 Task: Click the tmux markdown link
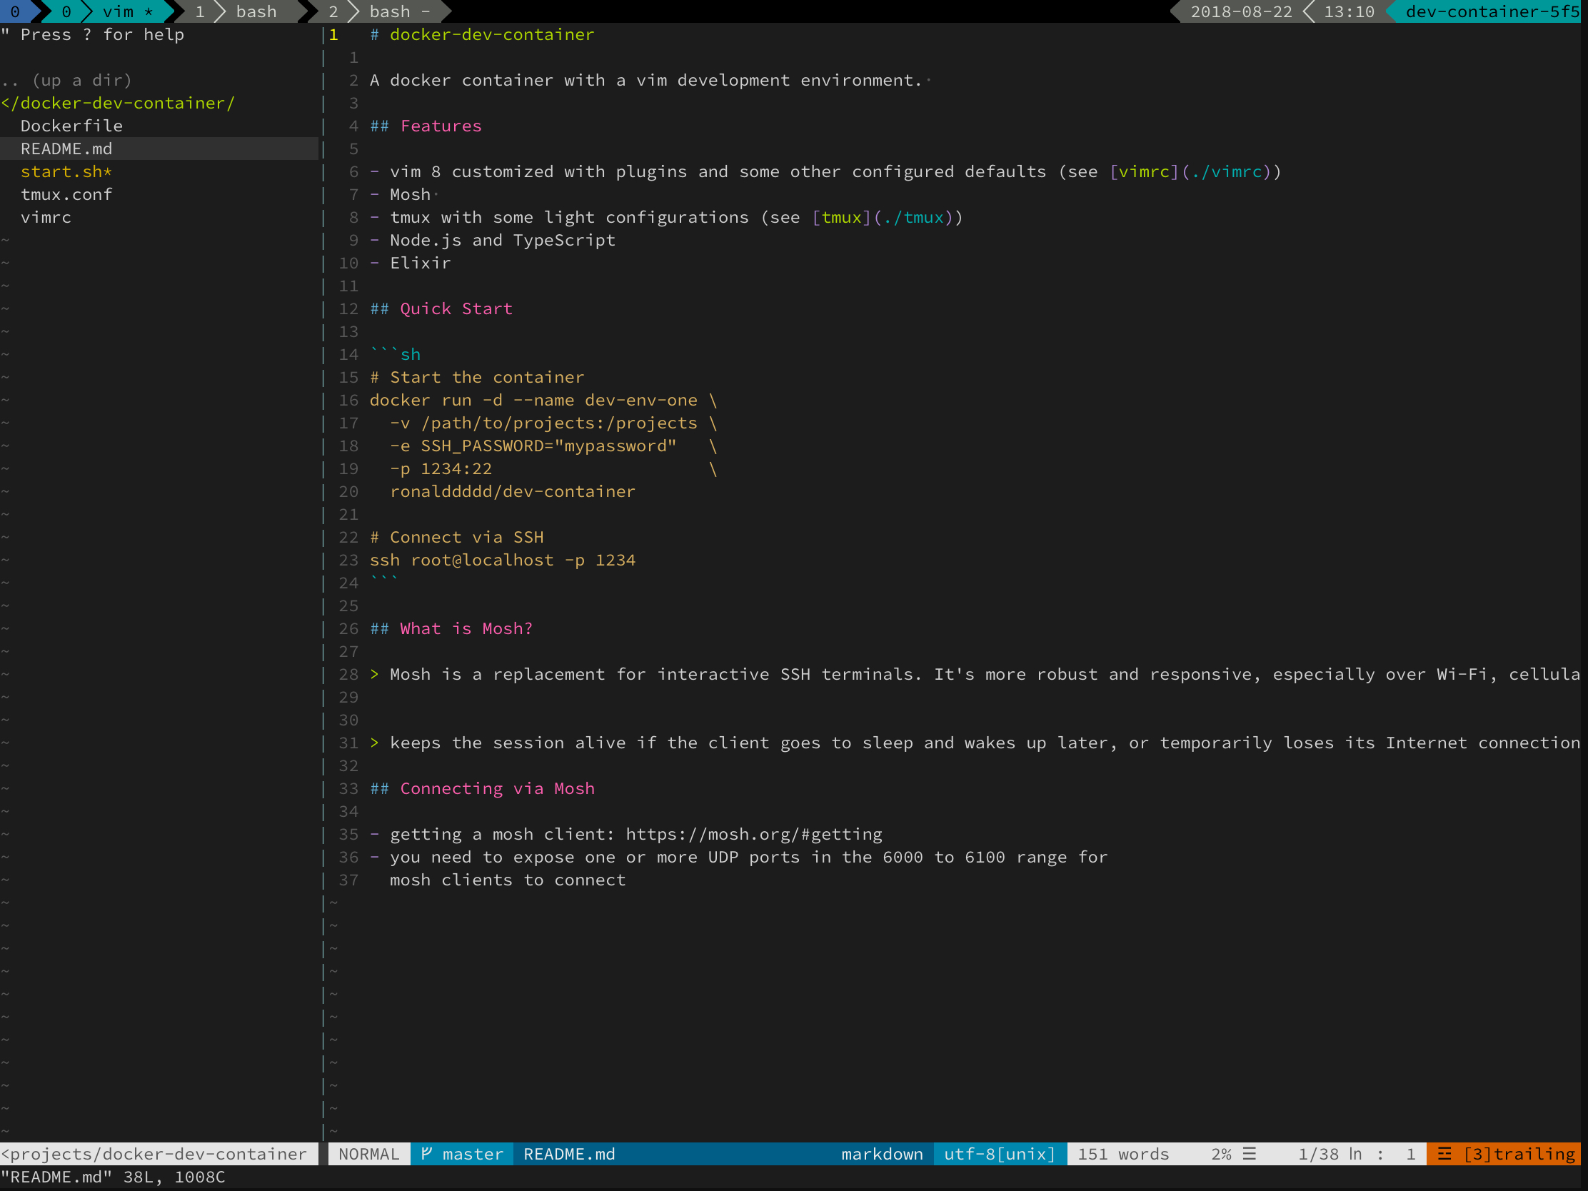point(841,218)
